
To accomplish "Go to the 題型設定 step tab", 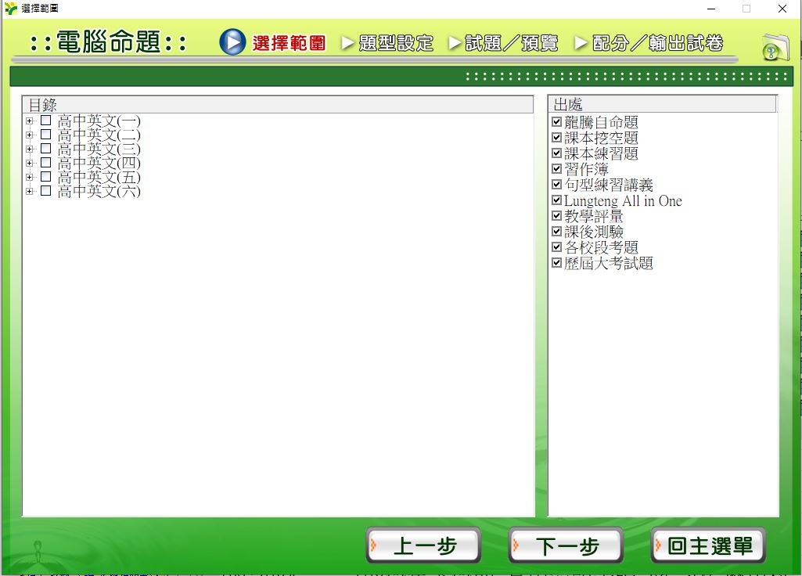I will pos(396,43).
